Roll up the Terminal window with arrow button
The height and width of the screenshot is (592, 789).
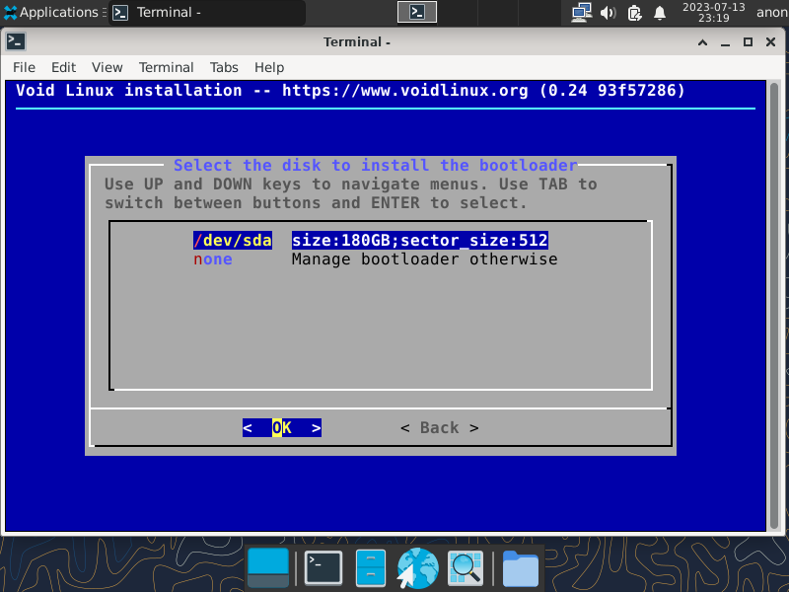702,42
